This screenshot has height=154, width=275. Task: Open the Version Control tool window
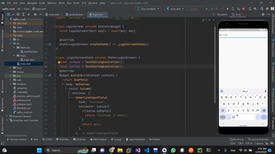(x=16, y=139)
